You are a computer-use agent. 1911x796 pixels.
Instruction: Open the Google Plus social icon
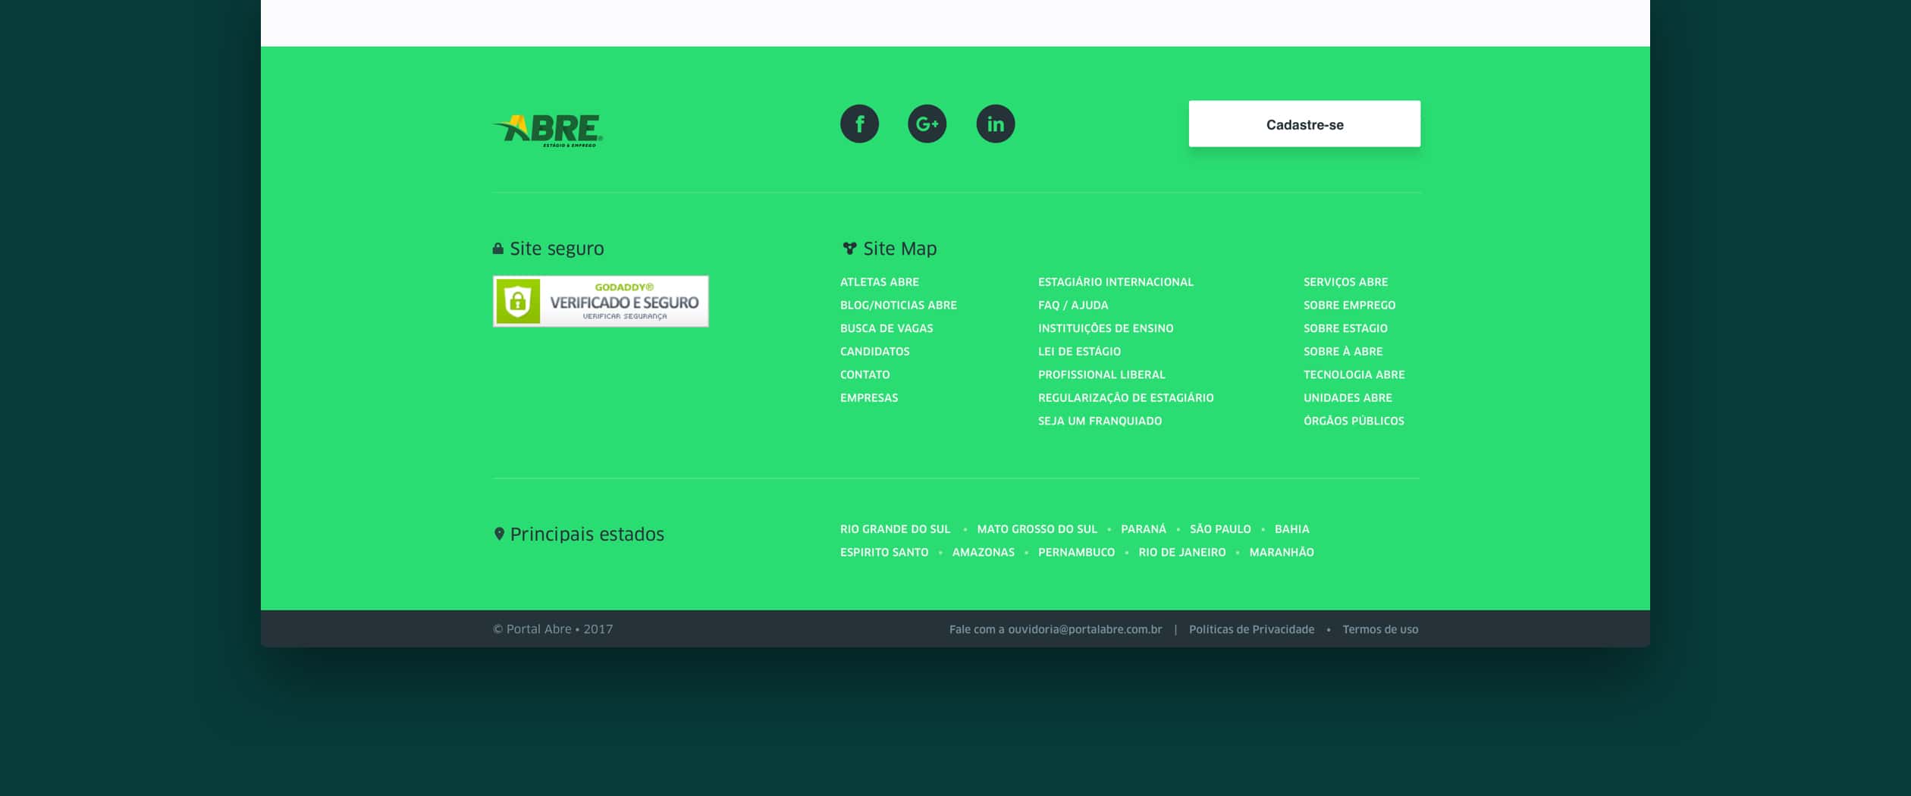(927, 124)
